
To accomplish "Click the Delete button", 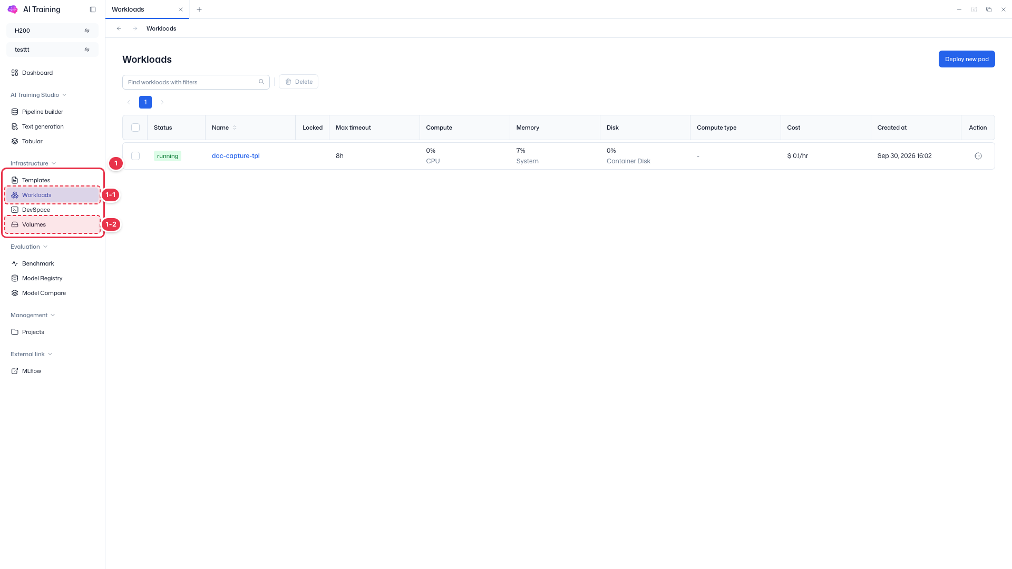I will [298, 82].
